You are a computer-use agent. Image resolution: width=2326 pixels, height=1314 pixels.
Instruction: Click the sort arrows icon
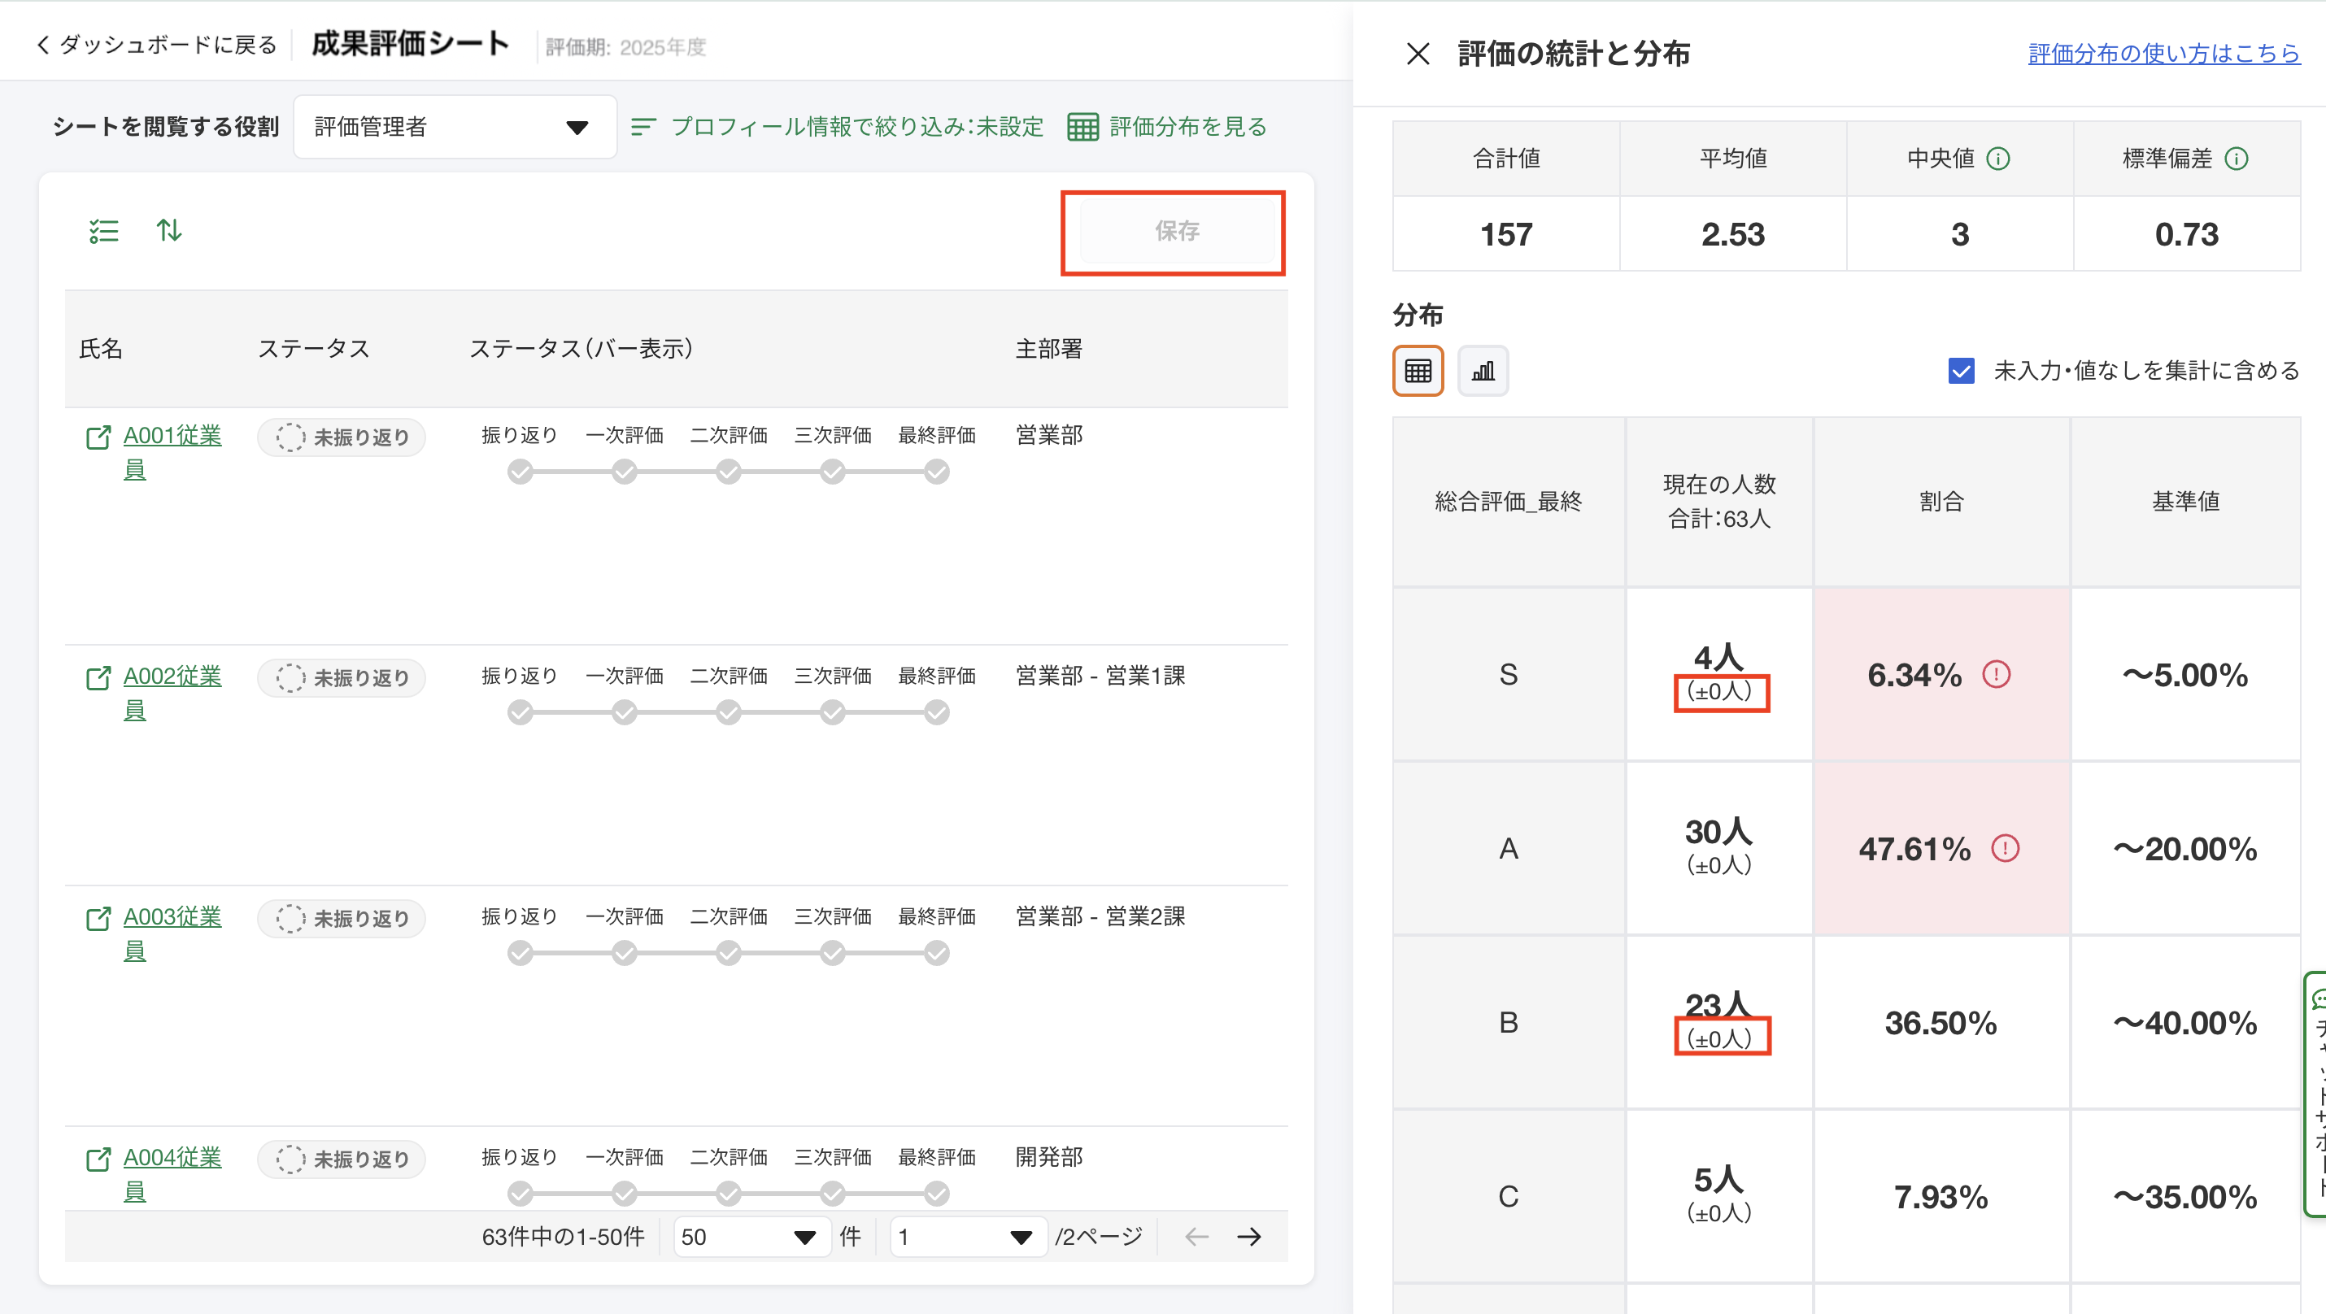point(169,230)
